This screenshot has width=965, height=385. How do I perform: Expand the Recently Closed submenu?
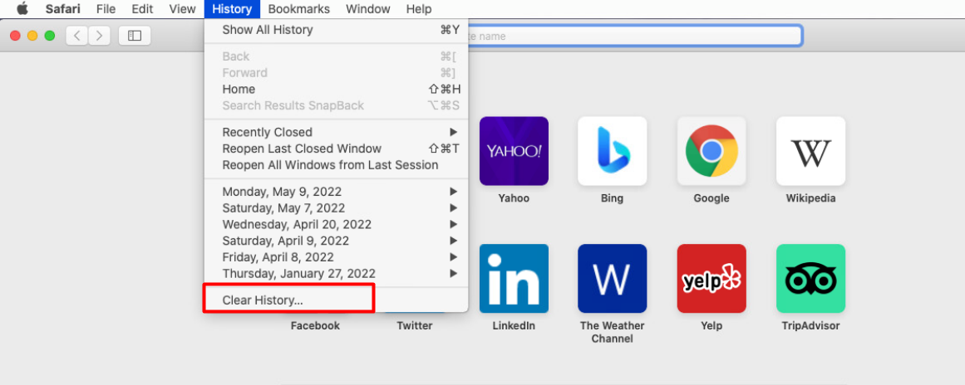click(336, 132)
